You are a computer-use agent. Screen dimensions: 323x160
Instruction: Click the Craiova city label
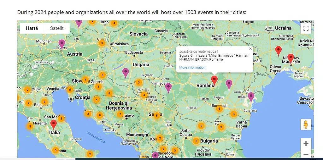(x=191, y=108)
